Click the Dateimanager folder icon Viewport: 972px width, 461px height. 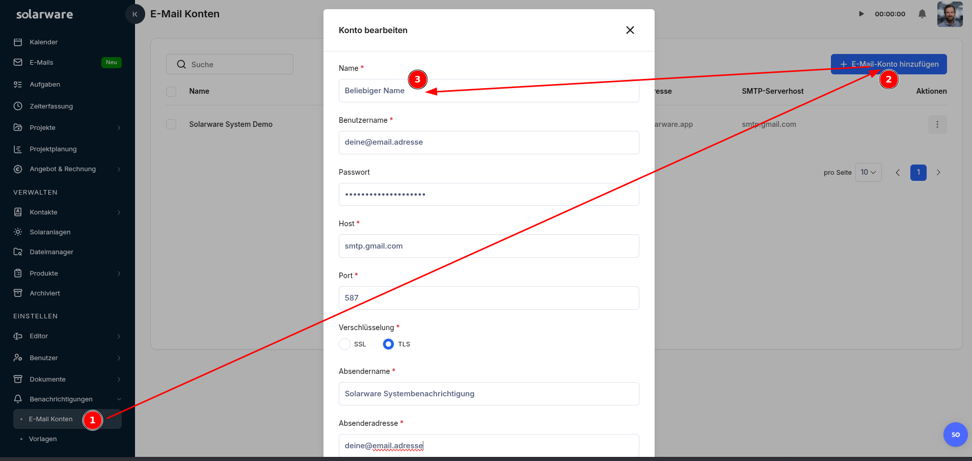click(x=18, y=252)
